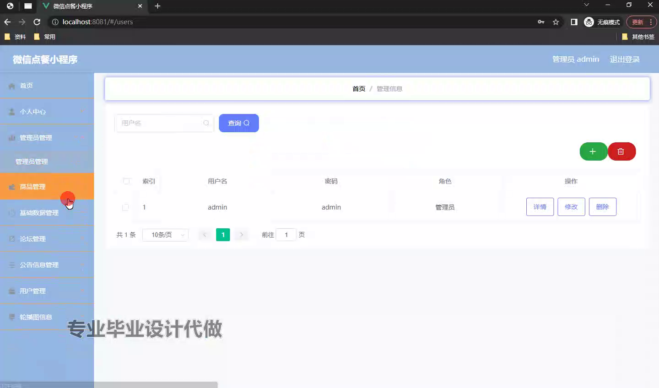Open 轮播图信息 in the sidebar
Screen dimensions: 659x388
coord(47,317)
